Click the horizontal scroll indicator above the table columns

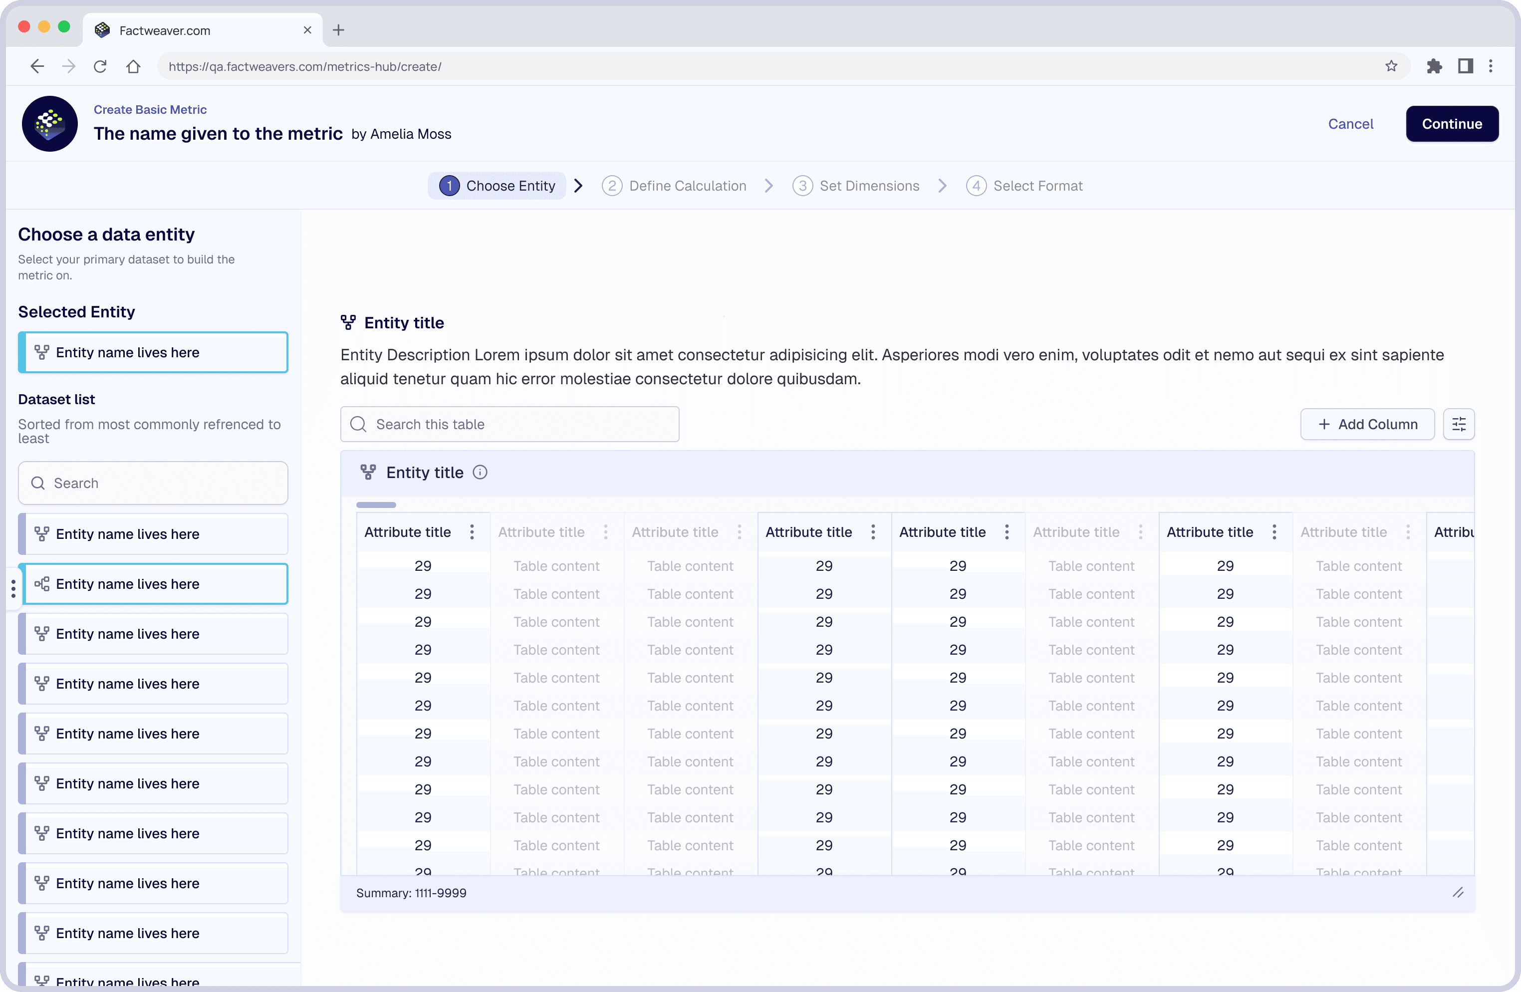point(376,504)
